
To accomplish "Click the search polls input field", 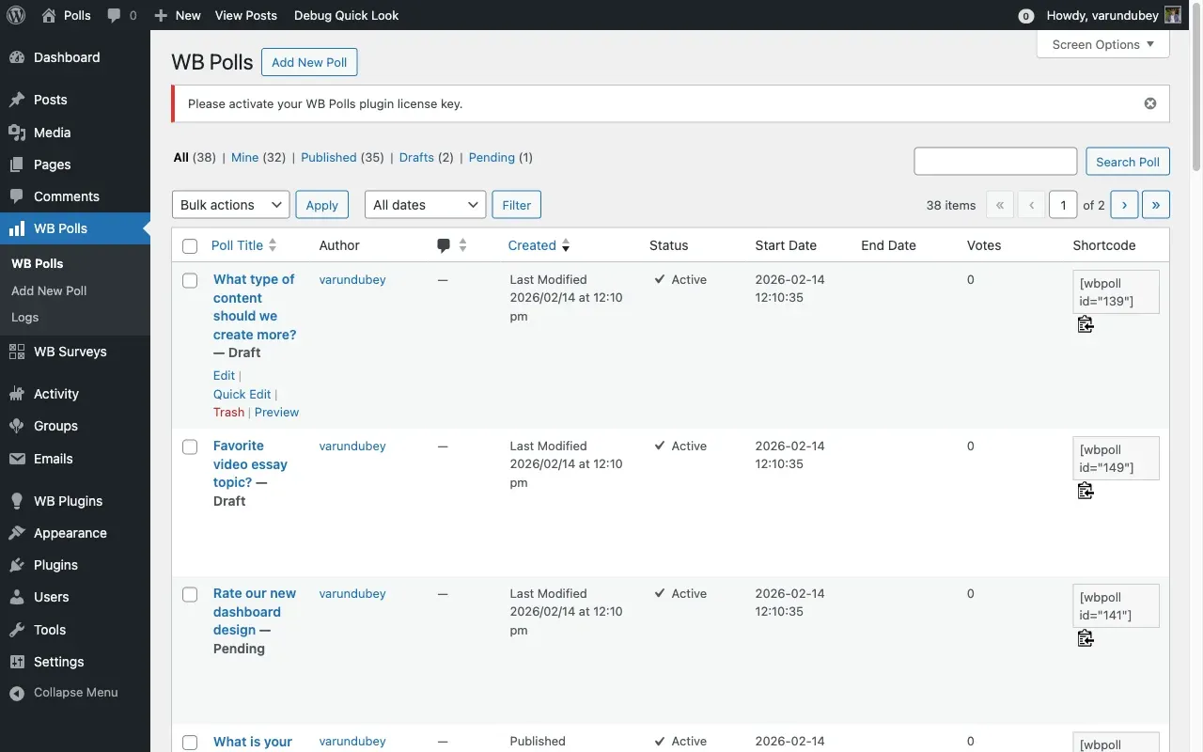I will tap(995, 161).
